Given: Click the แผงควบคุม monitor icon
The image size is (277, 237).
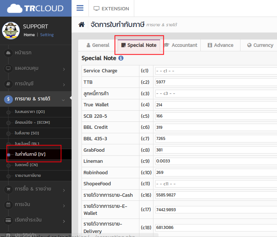Looking at the screenshot, I should pyautogui.click(x=8, y=68).
